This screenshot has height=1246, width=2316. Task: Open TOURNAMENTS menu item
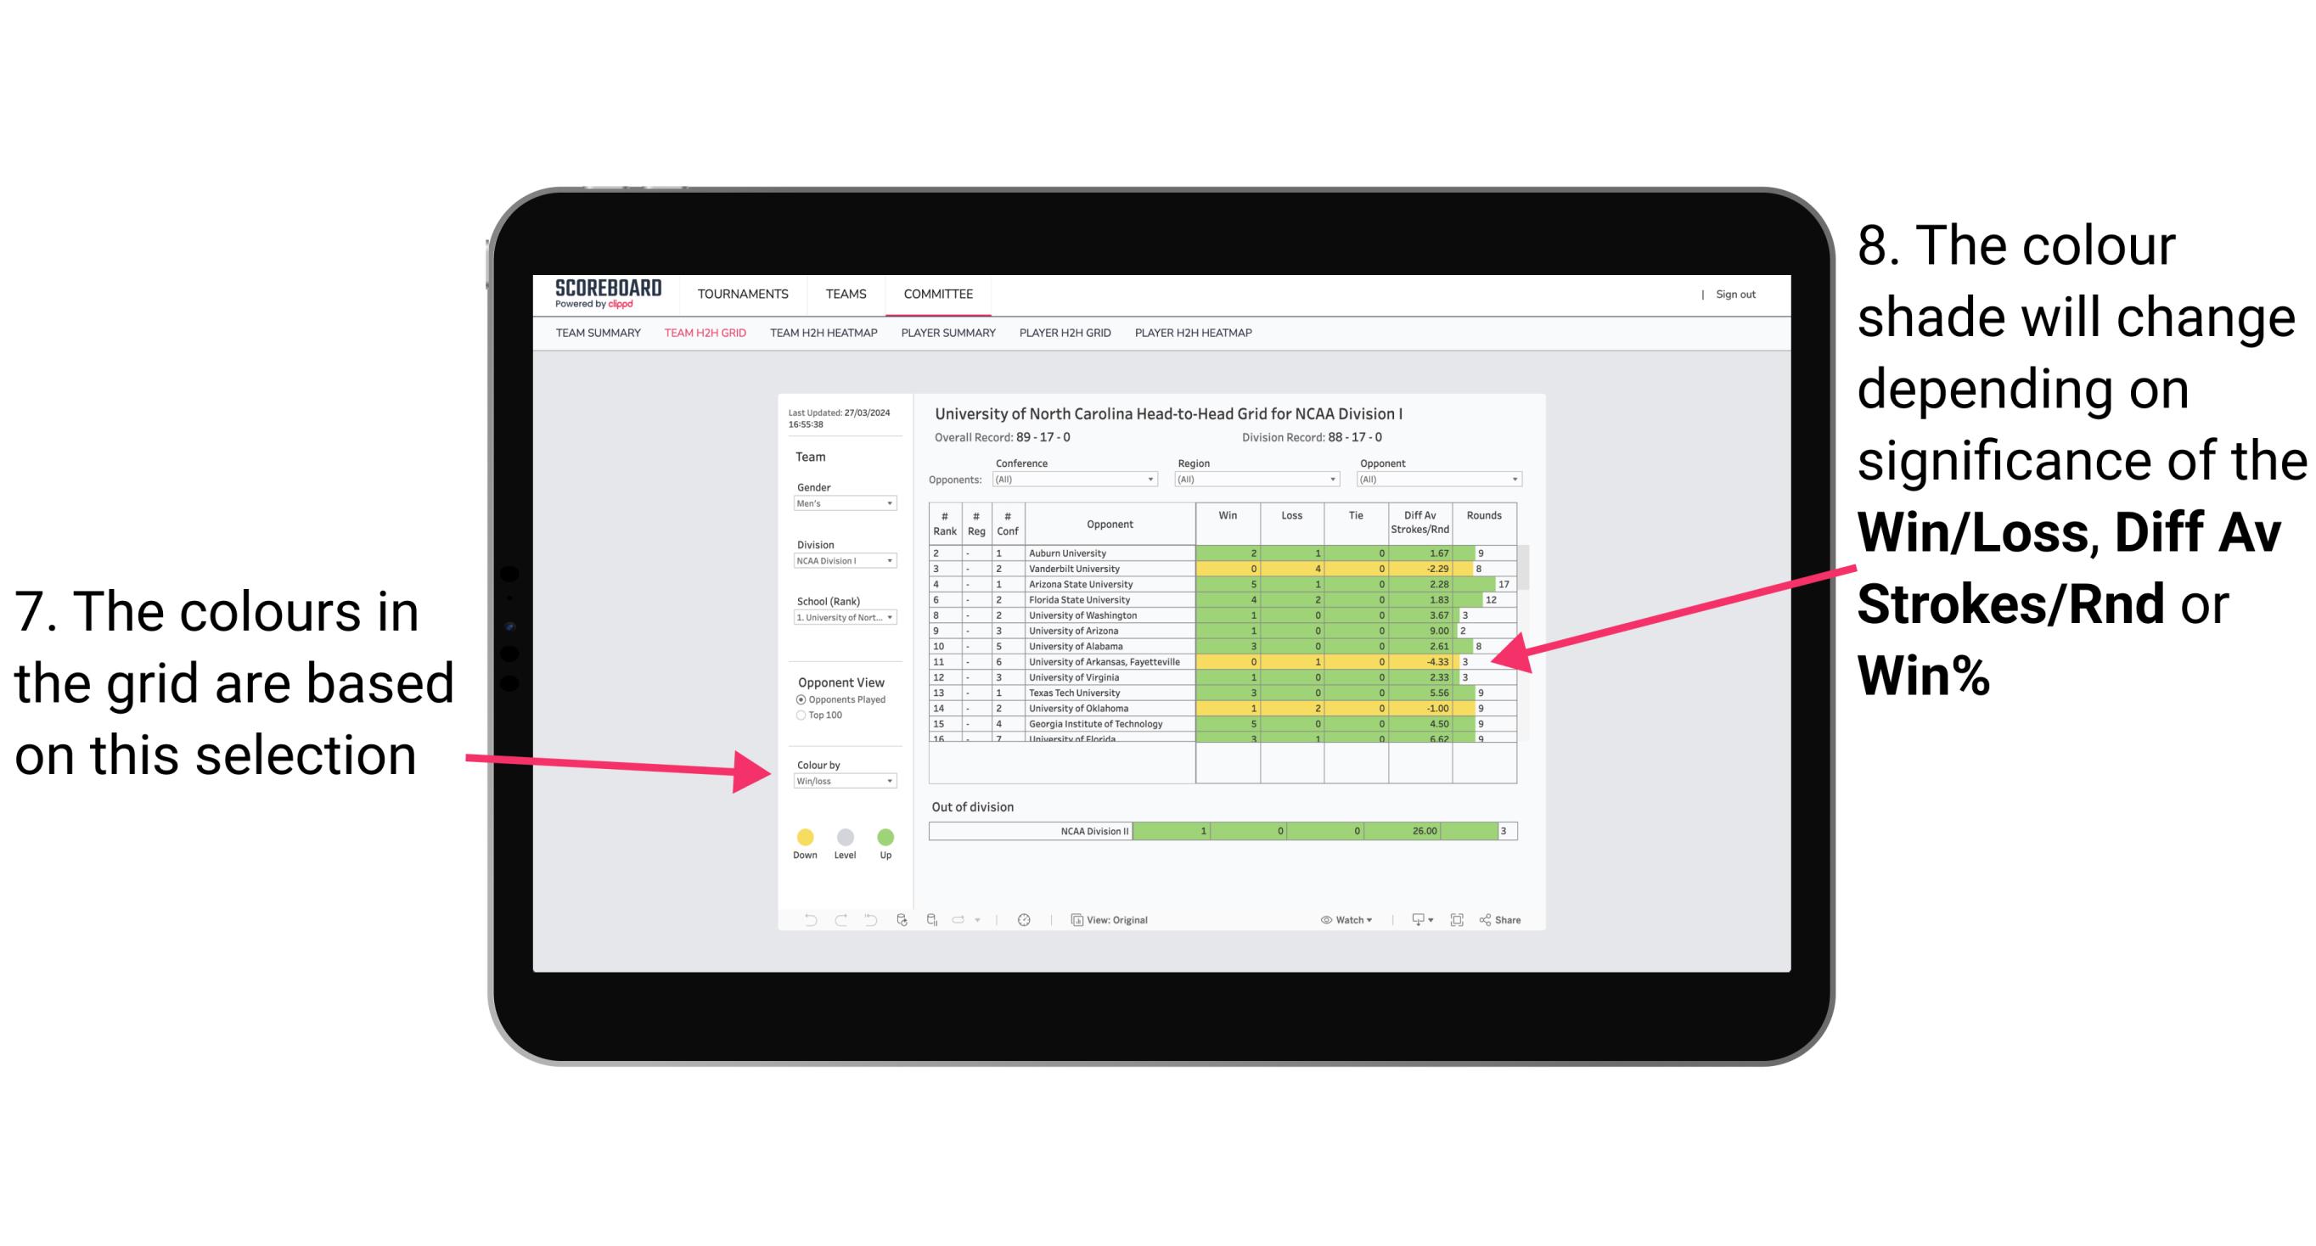(x=743, y=295)
